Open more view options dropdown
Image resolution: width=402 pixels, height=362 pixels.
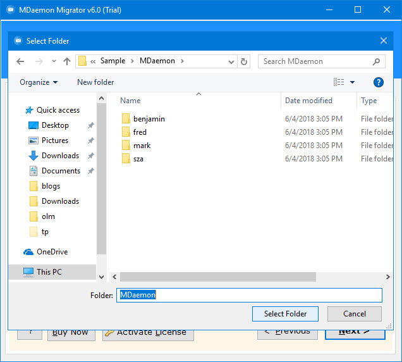coord(353,82)
